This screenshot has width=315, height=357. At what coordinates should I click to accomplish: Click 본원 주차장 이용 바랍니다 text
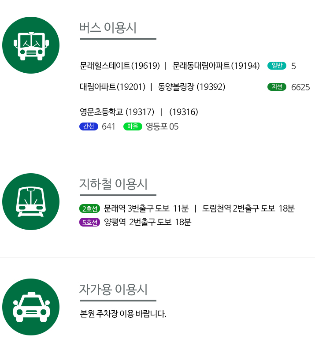click(x=123, y=314)
